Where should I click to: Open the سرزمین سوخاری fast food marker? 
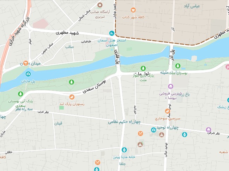point(168,111)
